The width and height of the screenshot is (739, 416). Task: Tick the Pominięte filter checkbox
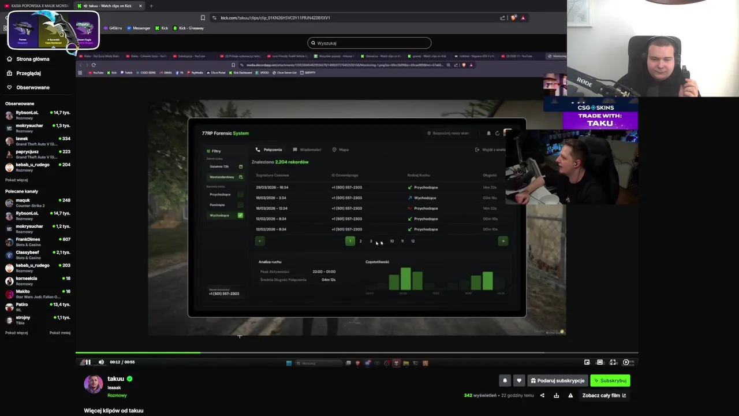pyautogui.click(x=240, y=205)
